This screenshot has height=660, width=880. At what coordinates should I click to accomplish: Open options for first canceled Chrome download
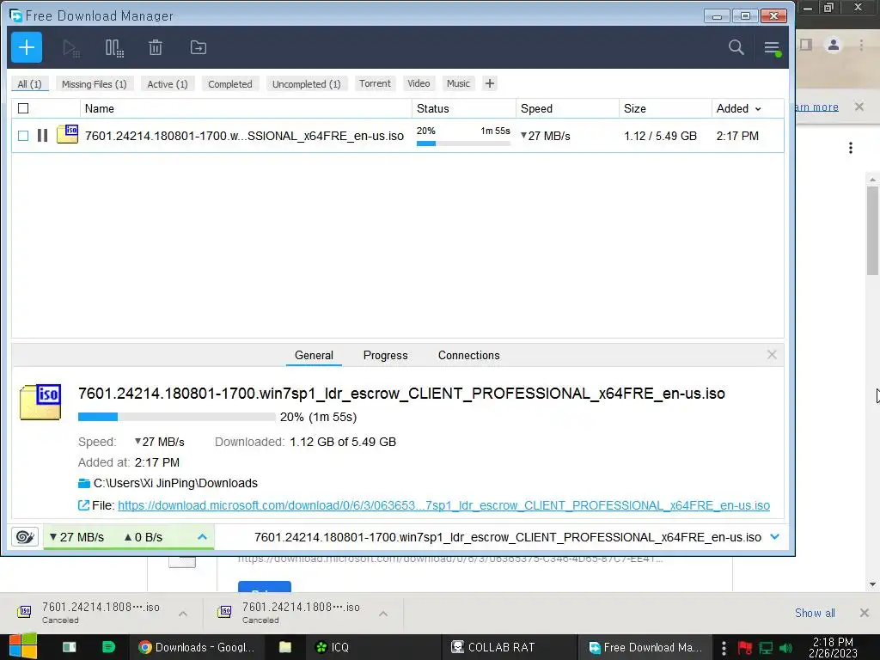(x=183, y=614)
